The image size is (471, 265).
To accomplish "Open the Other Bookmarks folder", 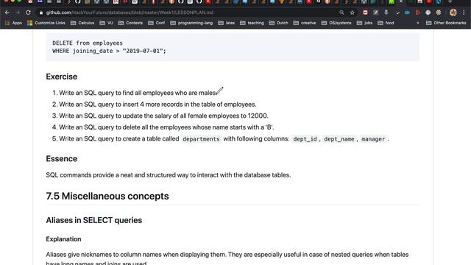I will point(446,23).
